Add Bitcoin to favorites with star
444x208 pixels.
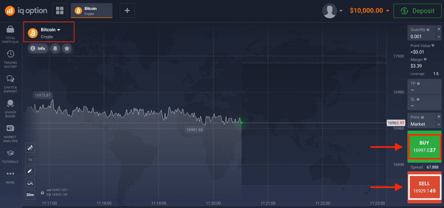[x=67, y=49]
